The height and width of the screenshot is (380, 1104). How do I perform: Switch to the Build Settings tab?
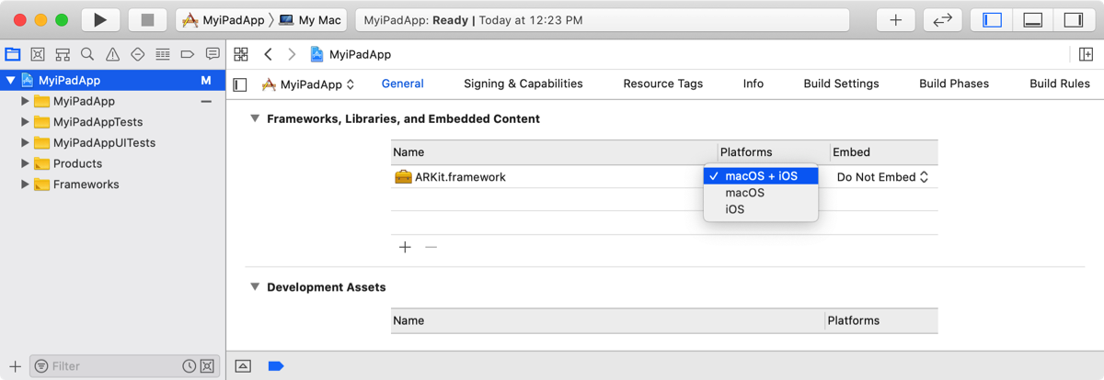pos(841,84)
